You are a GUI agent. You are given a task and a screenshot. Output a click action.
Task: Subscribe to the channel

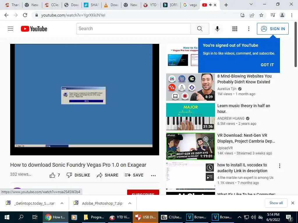tap(143, 192)
